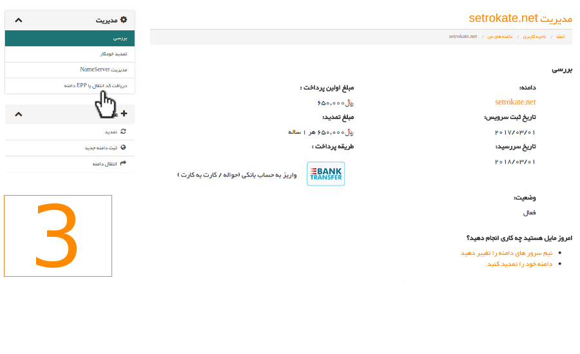The height and width of the screenshot is (354, 580).
Task: Click the مدیریت panel header title
Action: coord(106,20)
